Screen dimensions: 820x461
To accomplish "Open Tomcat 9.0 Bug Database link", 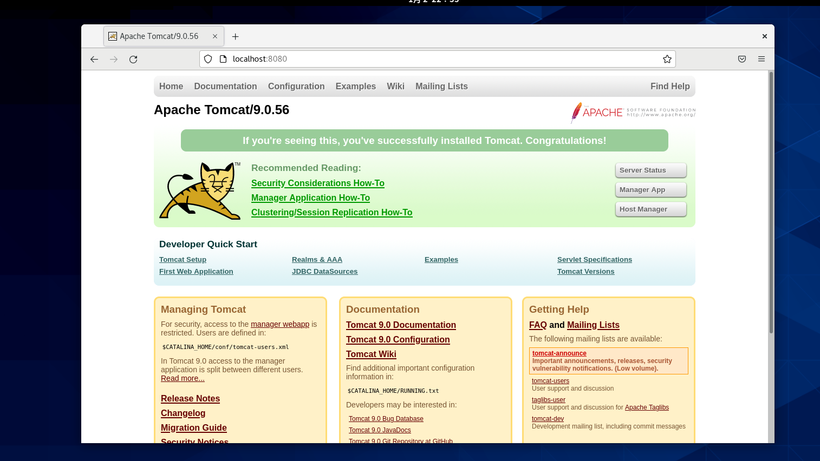I will (386, 419).
